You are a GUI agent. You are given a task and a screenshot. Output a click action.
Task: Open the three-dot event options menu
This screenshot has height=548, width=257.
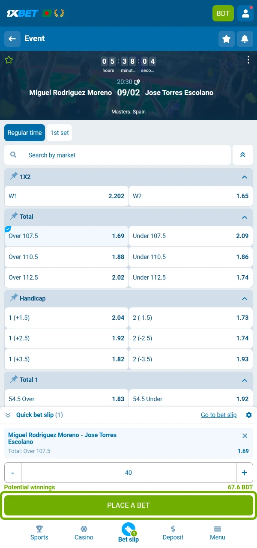248,60
